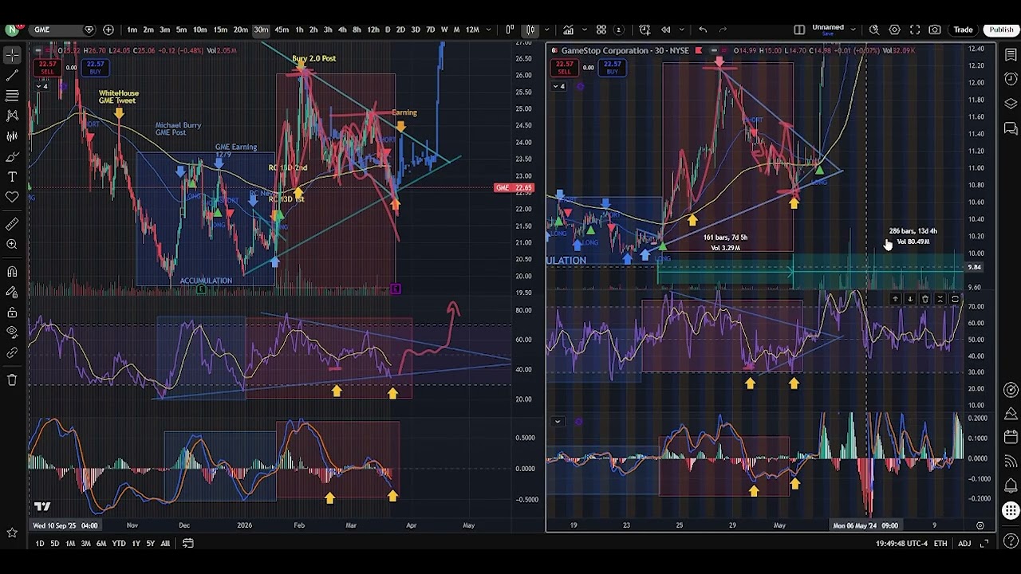Expand the bottom-right pane legend chevron
The height and width of the screenshot is (574, 1021).
pyautogui.click(x=558, y=422)
